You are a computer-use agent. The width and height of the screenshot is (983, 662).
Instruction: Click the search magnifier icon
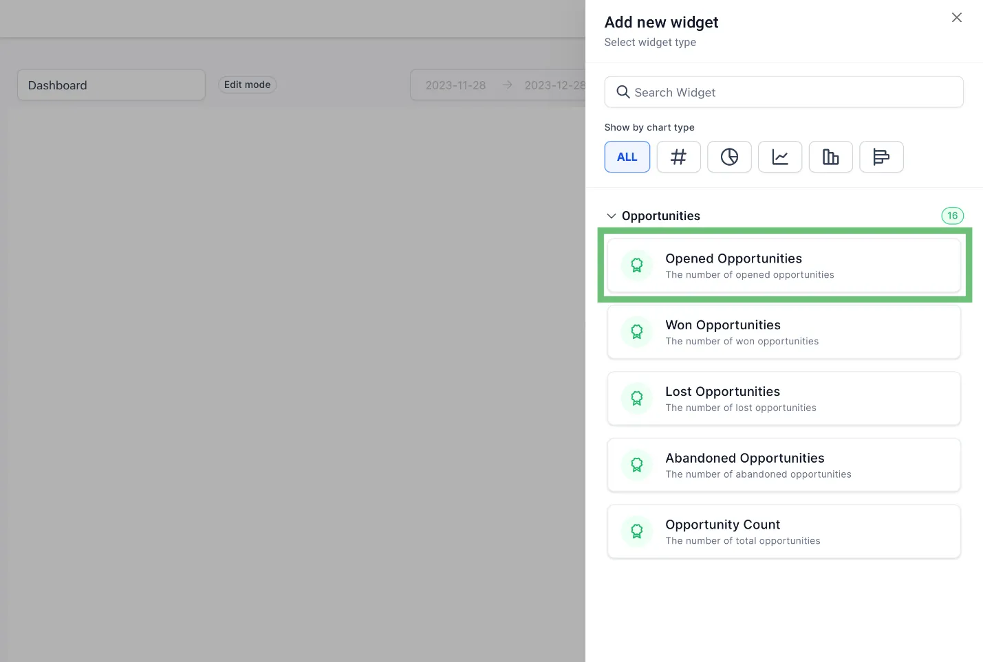point(623,92)
